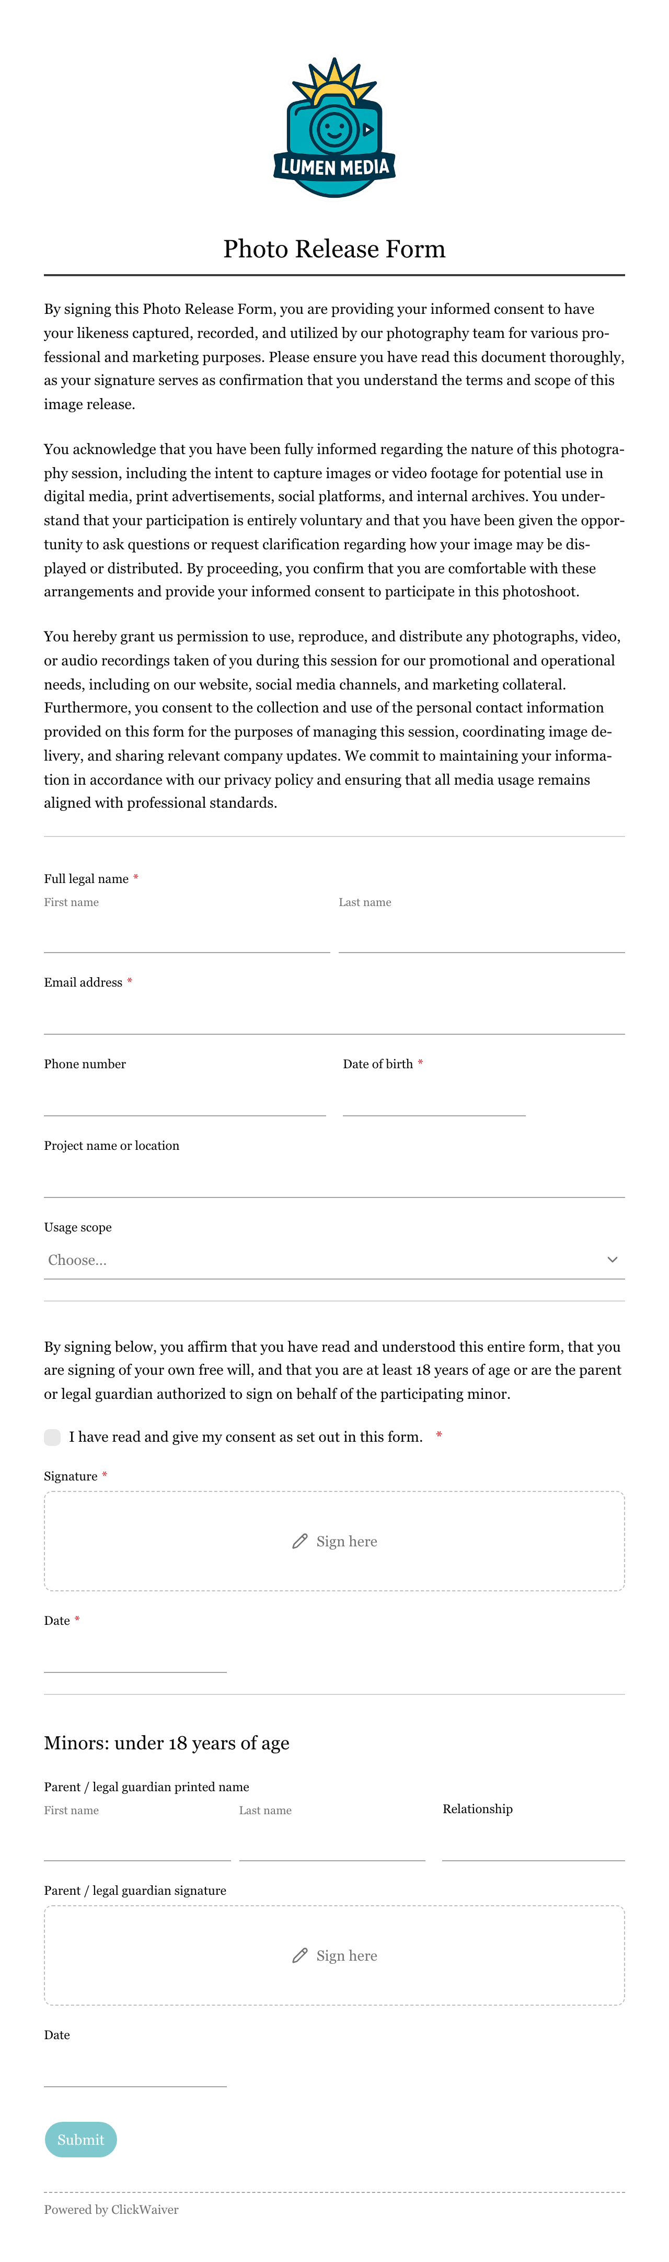Open the Usage scope dropdown
Image resolution: width=669 pixels, height=2262 pixels.
[x=334, y=1260]
